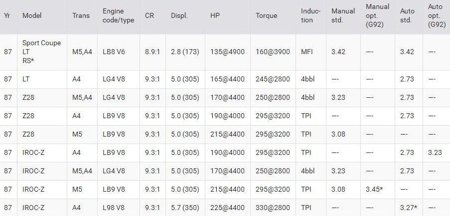
Task: Click the 8.9:1 compression ratio cell
Action: click(152, 52)
